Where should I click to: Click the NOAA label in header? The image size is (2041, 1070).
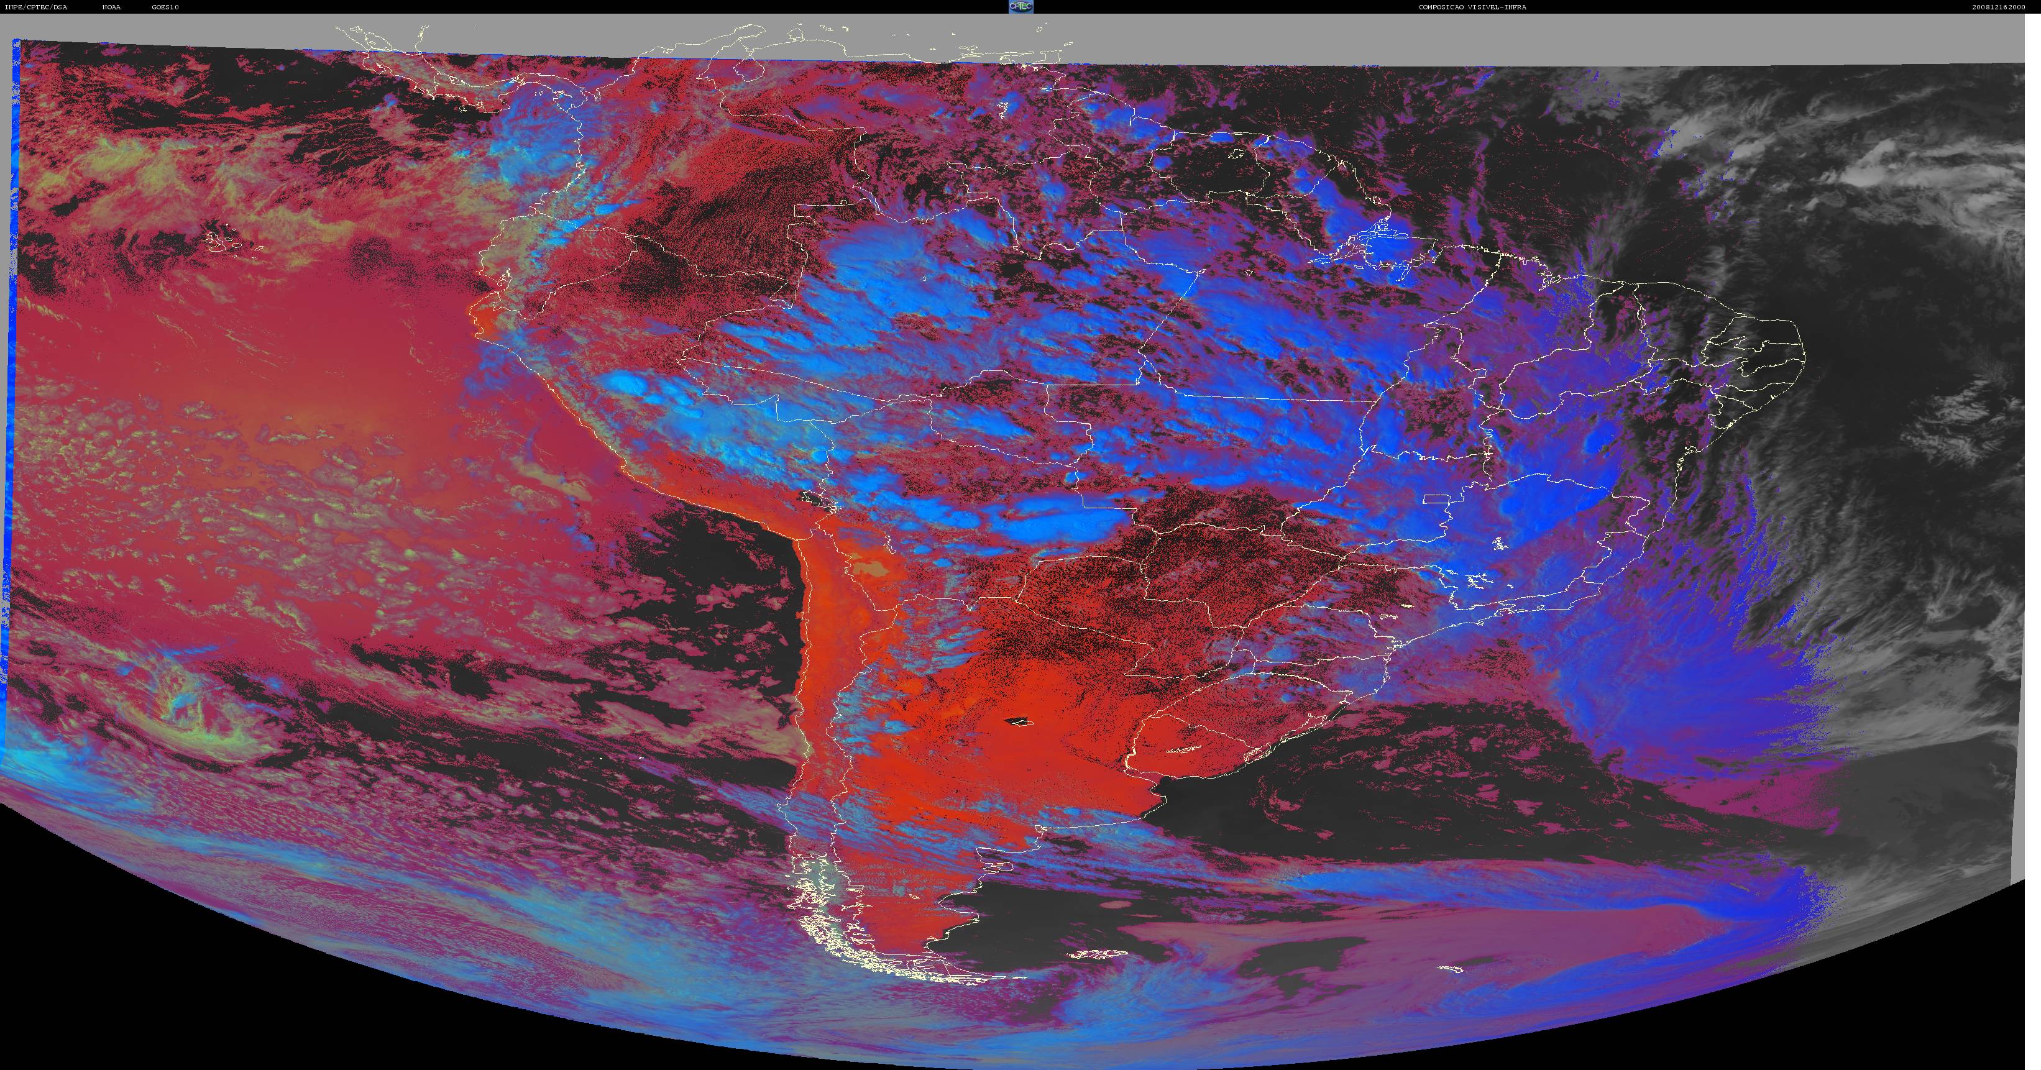[x=112, y=7]
